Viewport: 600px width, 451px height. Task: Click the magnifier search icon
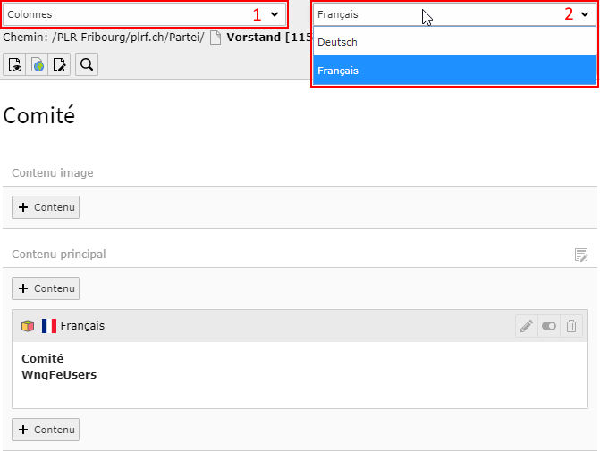[87, 64]
